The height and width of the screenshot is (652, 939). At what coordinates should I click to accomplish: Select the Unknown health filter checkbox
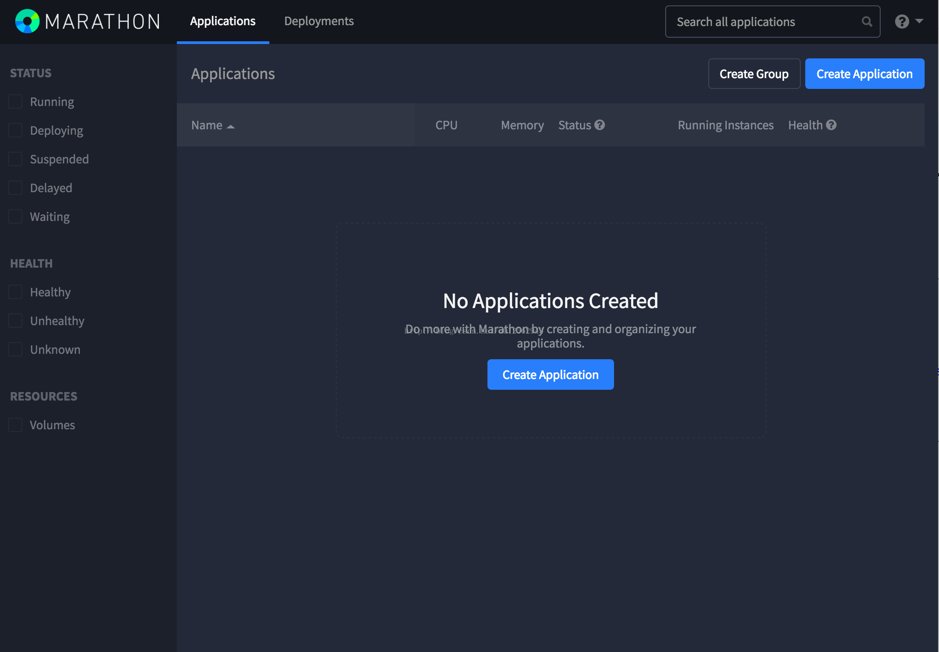coord(15,349)
